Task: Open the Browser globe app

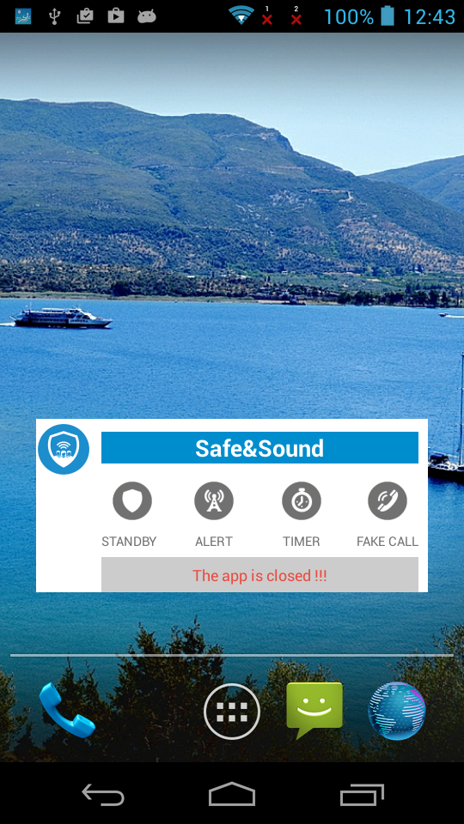Action: point(397,711)
